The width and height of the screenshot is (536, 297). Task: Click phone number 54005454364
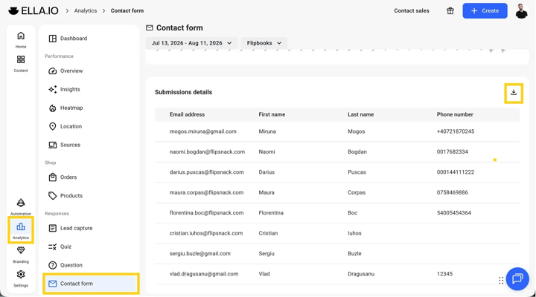pyautogui.click(x=454, y=213)
